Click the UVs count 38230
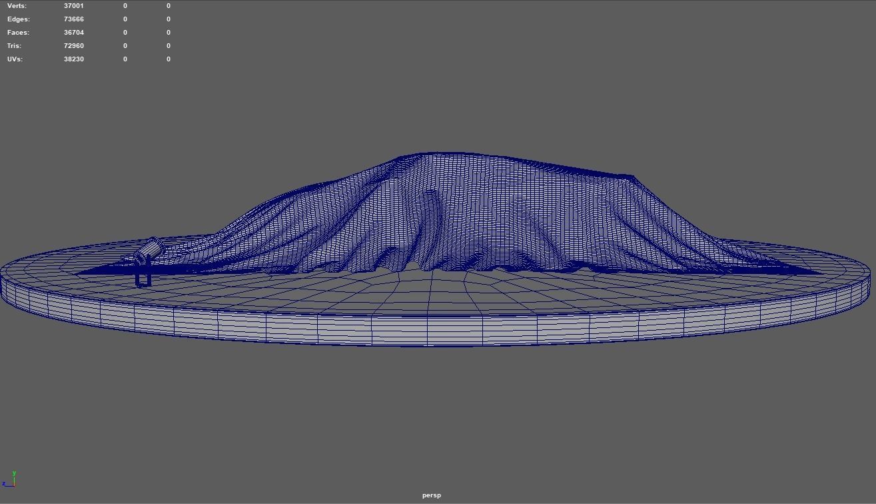 (74, 59)
